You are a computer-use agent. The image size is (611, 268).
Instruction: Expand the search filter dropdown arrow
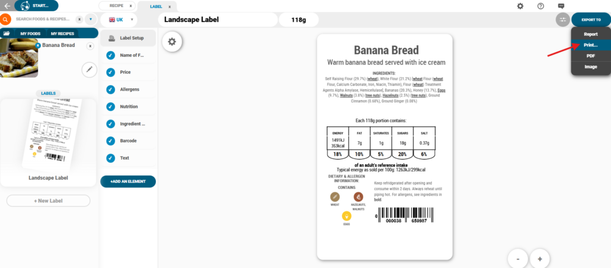(90, 19)
